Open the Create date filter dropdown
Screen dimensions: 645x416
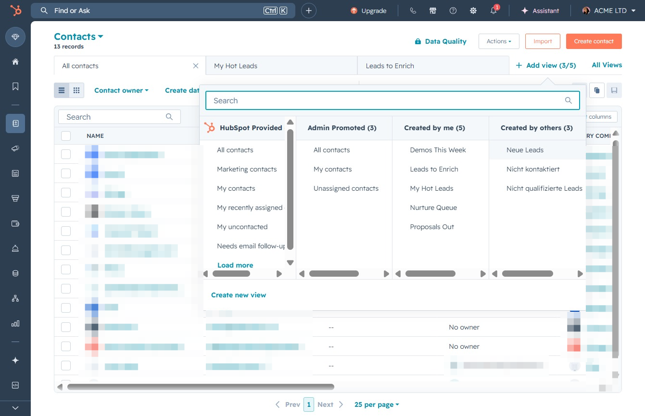[x=182, y=90]
